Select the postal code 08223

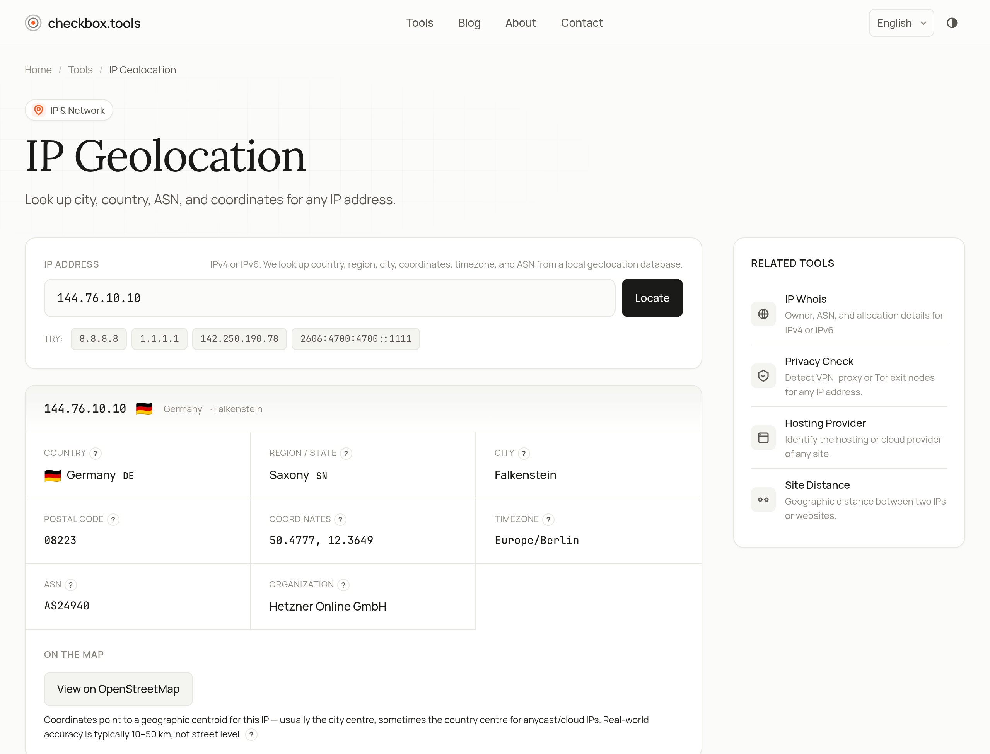click(60, 541)
